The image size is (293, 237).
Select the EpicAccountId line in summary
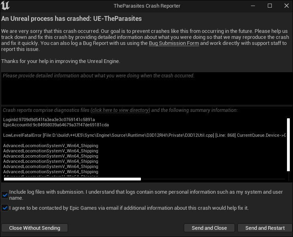tap(56, 125)
